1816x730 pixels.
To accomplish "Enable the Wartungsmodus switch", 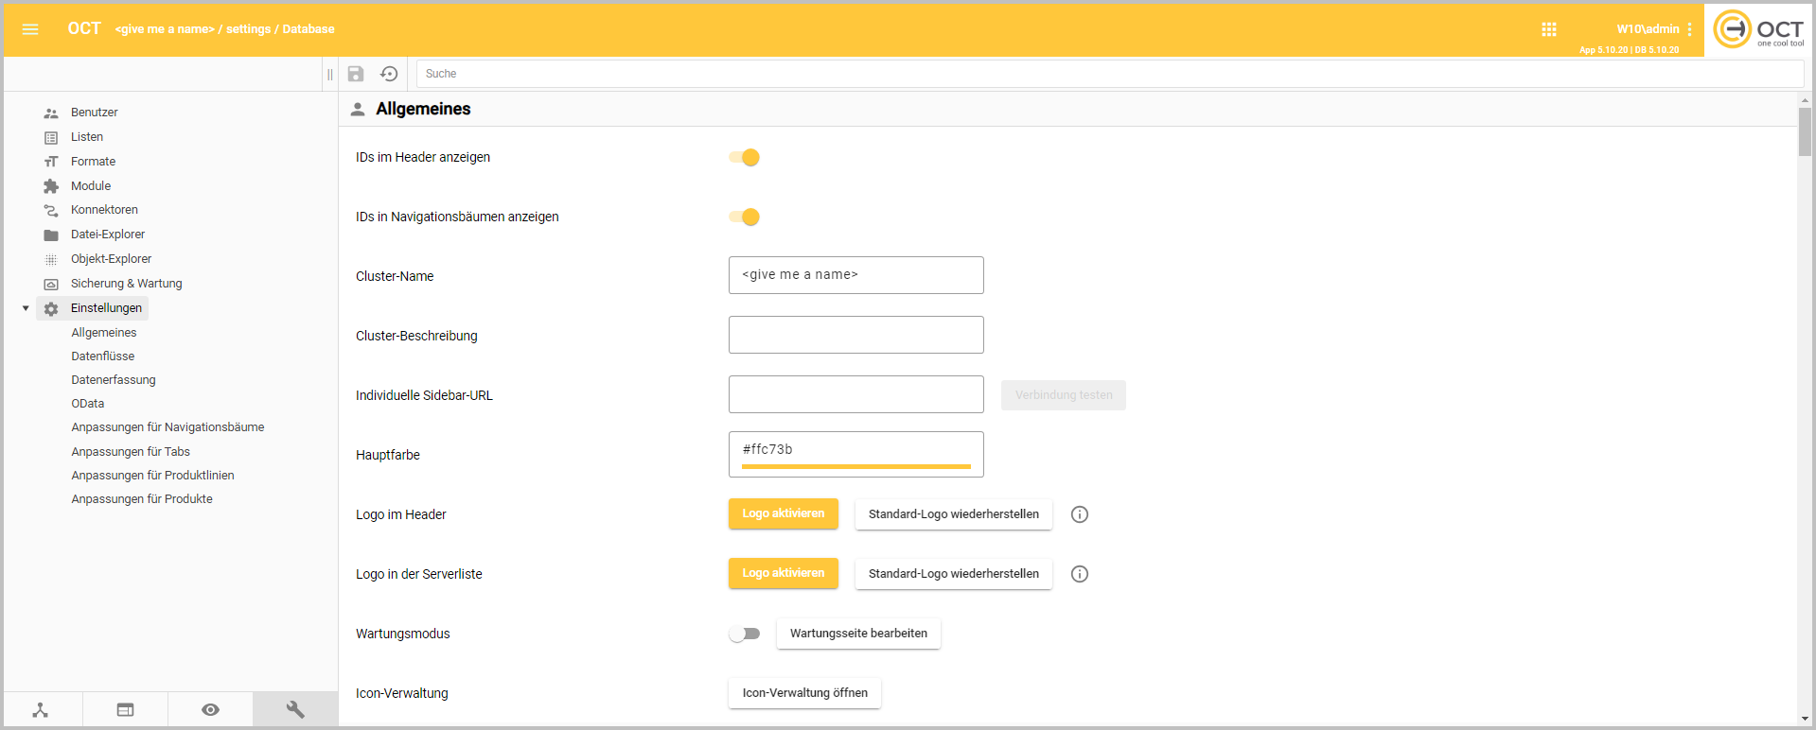I will tap(745, 634).
